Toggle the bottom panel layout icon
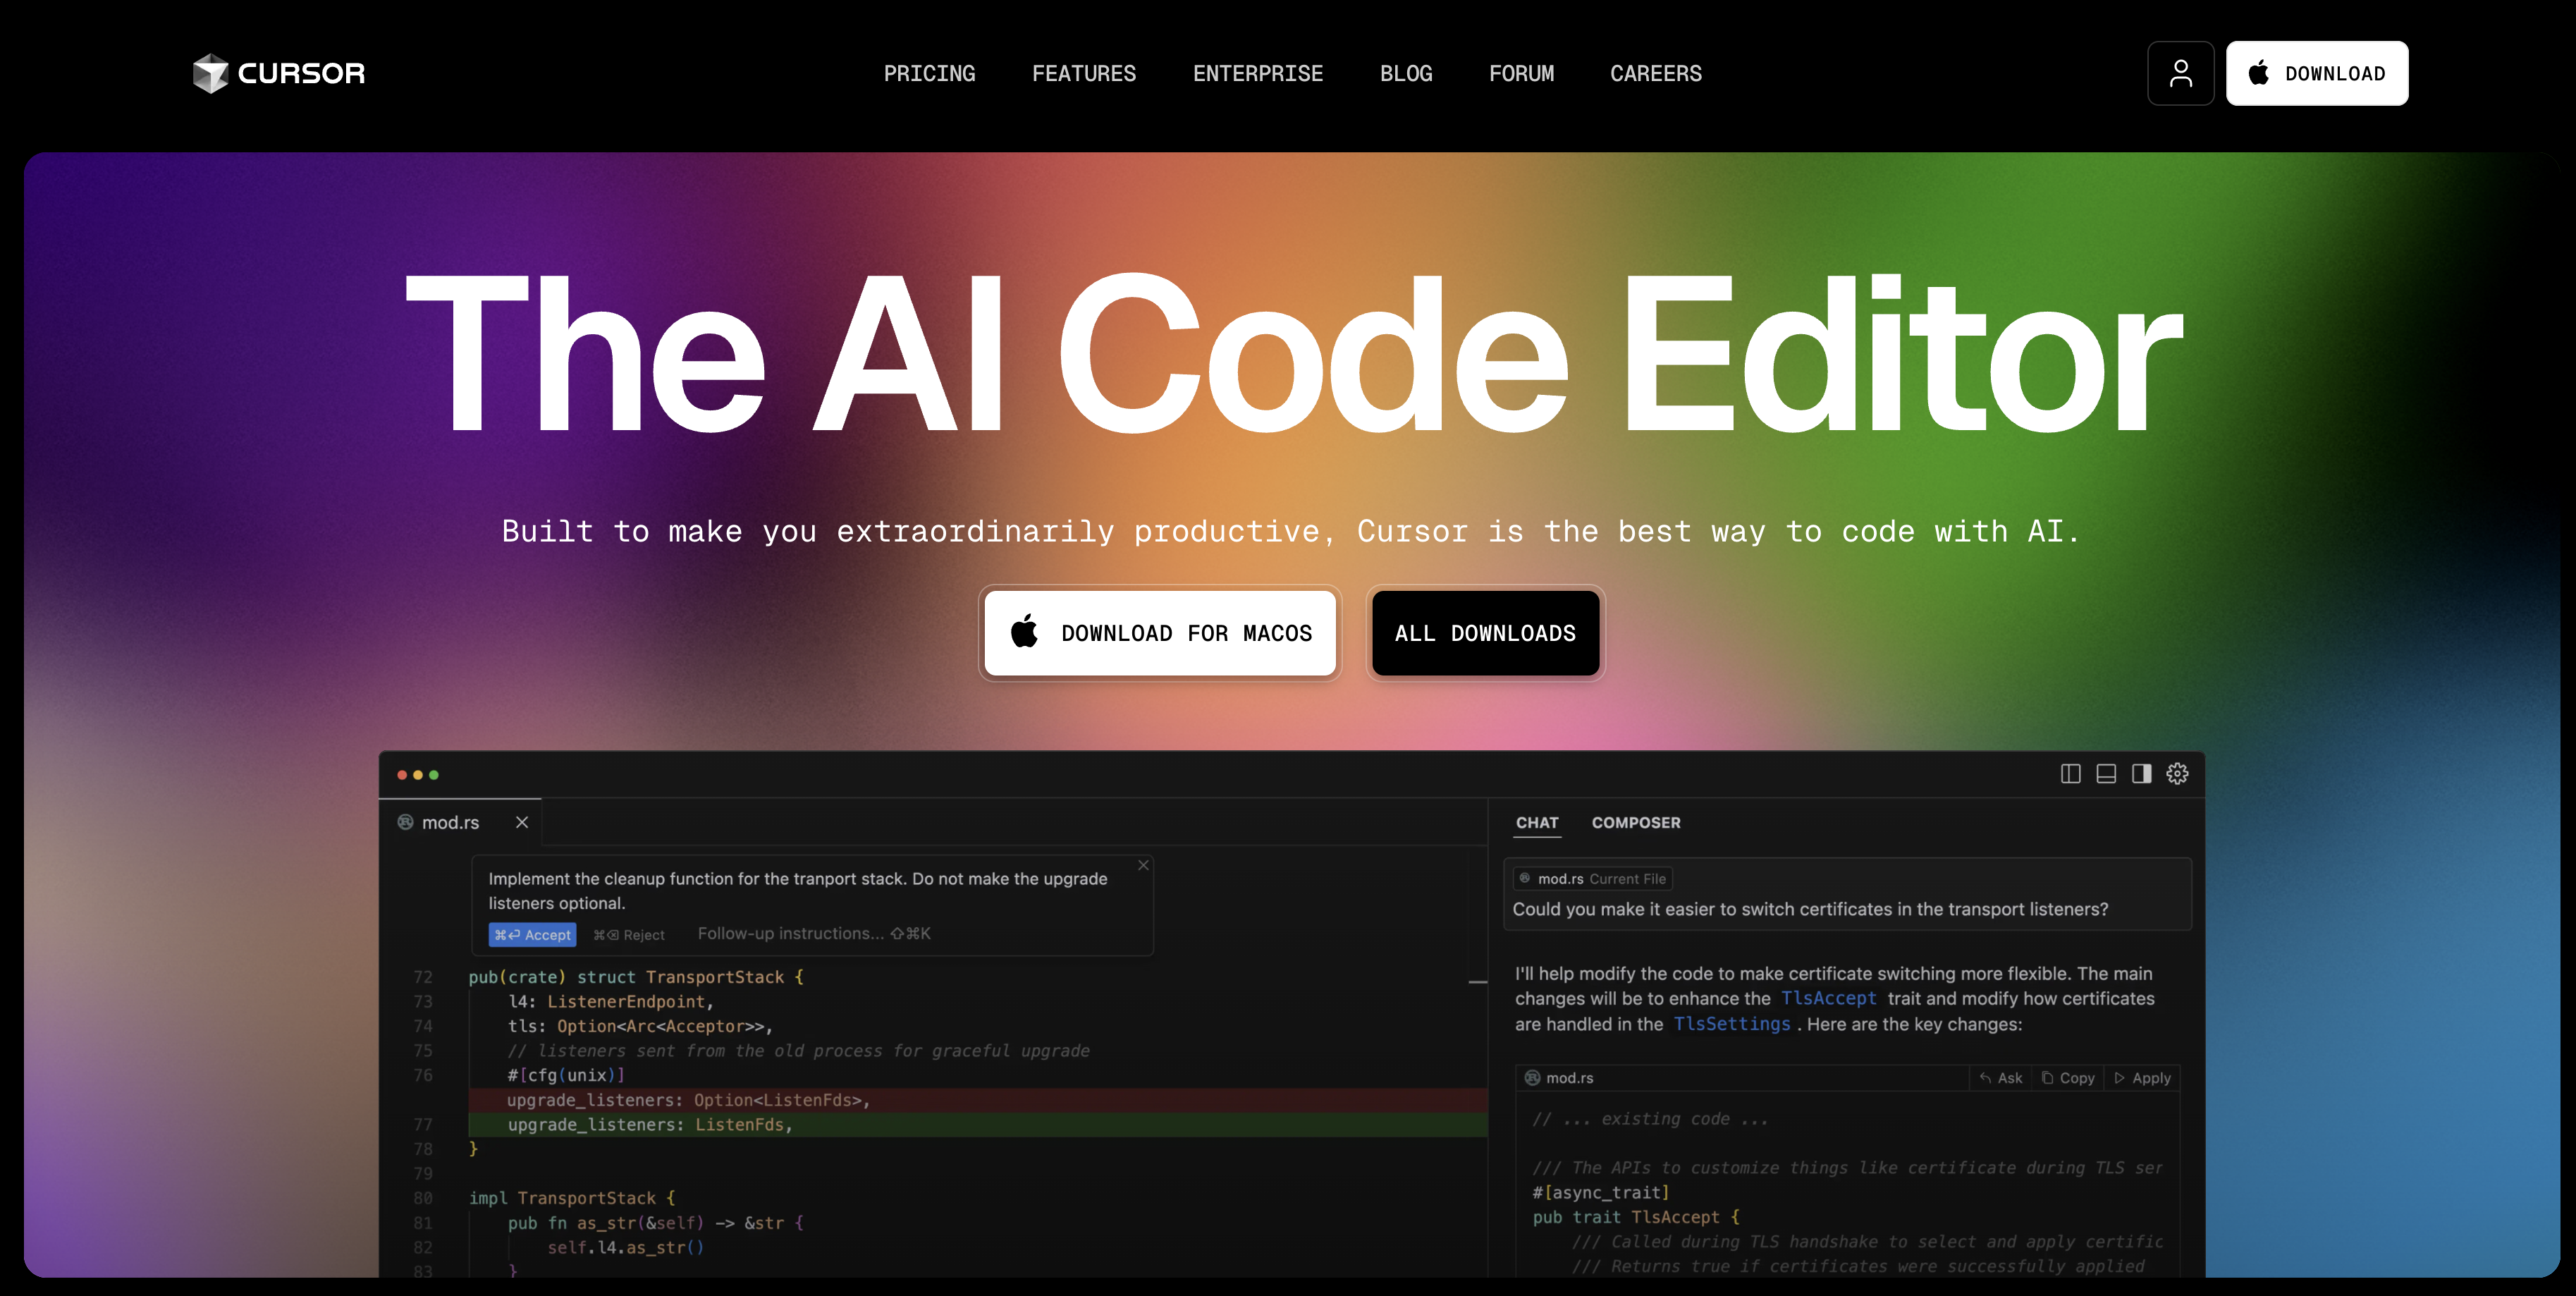 [x=2106, y=774]
